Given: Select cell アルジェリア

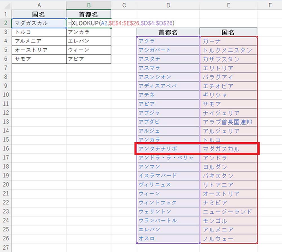Looking at the screenshot, I should (x=228, y=131).
